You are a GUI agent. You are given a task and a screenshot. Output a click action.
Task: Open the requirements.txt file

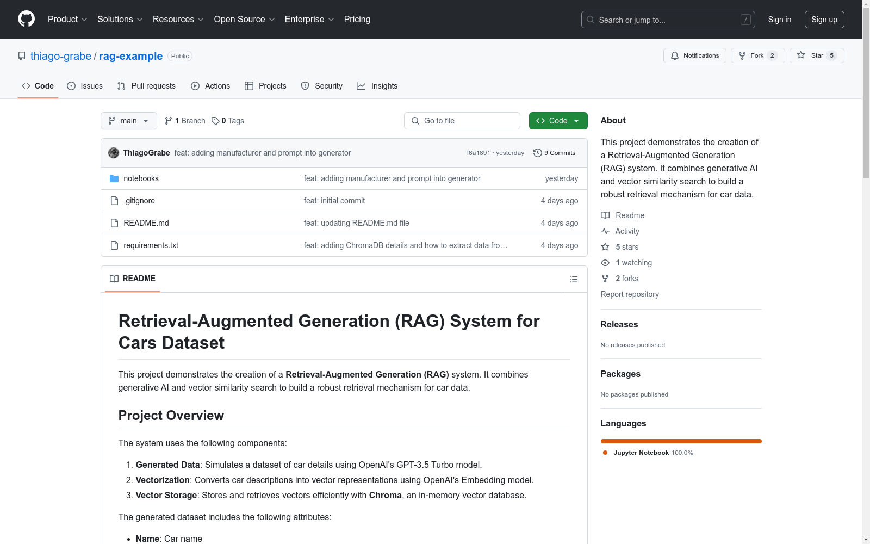click(151, 245)
